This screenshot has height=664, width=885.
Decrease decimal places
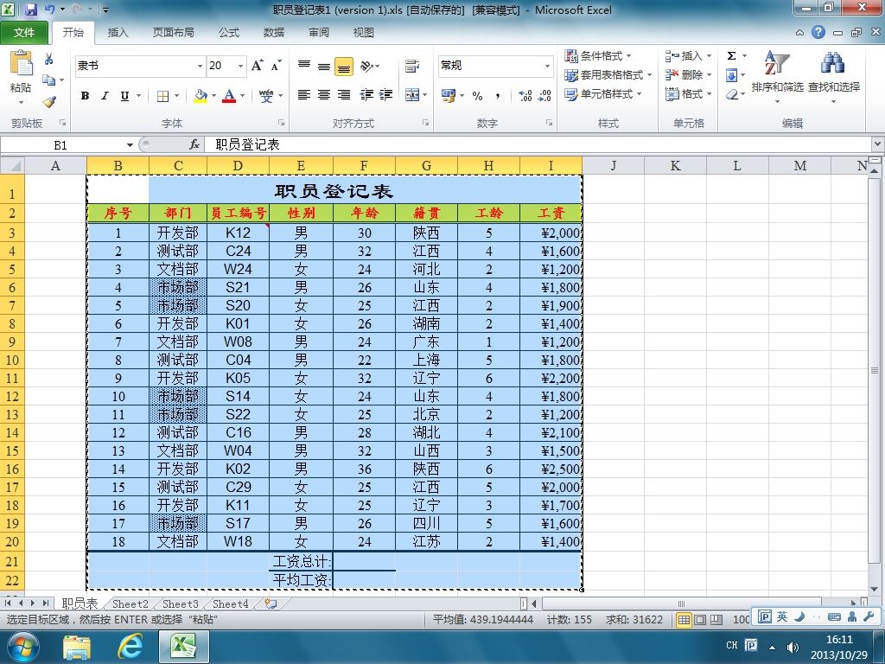click(544, 95)
